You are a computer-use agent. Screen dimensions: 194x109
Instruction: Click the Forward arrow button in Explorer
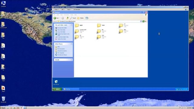click(63, 18)
